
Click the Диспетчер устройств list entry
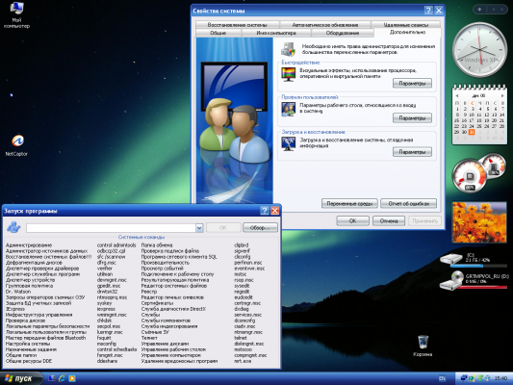coord(30,280)
